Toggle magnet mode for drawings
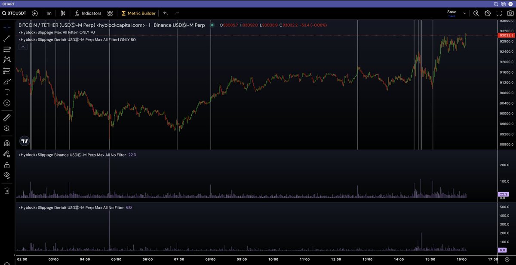The height and width of the screenshot is (265, 516). pyautogui.click(x=7, y=143)
